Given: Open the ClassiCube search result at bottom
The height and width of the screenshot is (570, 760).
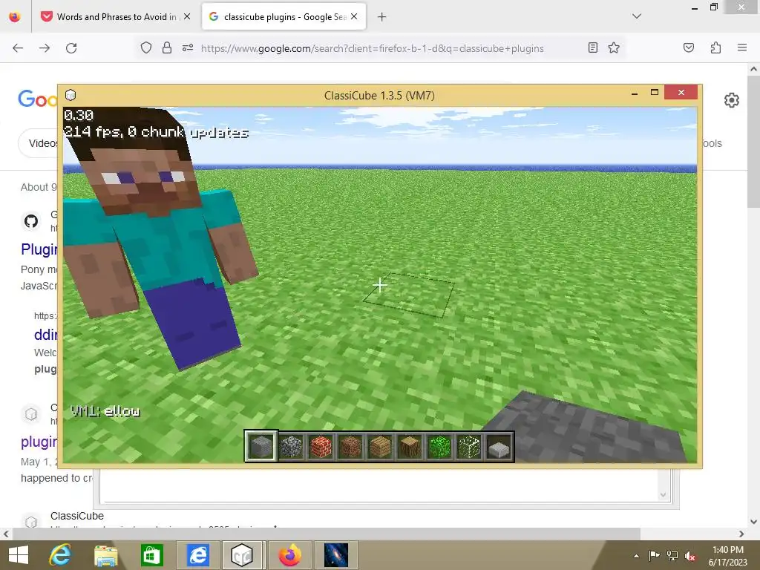Looking at the screenshot, I should point(76,516).
